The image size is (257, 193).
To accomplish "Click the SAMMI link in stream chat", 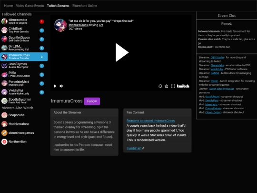I will tap(215, 73).
